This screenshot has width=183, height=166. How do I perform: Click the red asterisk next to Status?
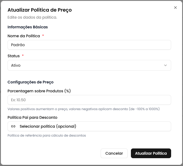click(x=23, y=56)
